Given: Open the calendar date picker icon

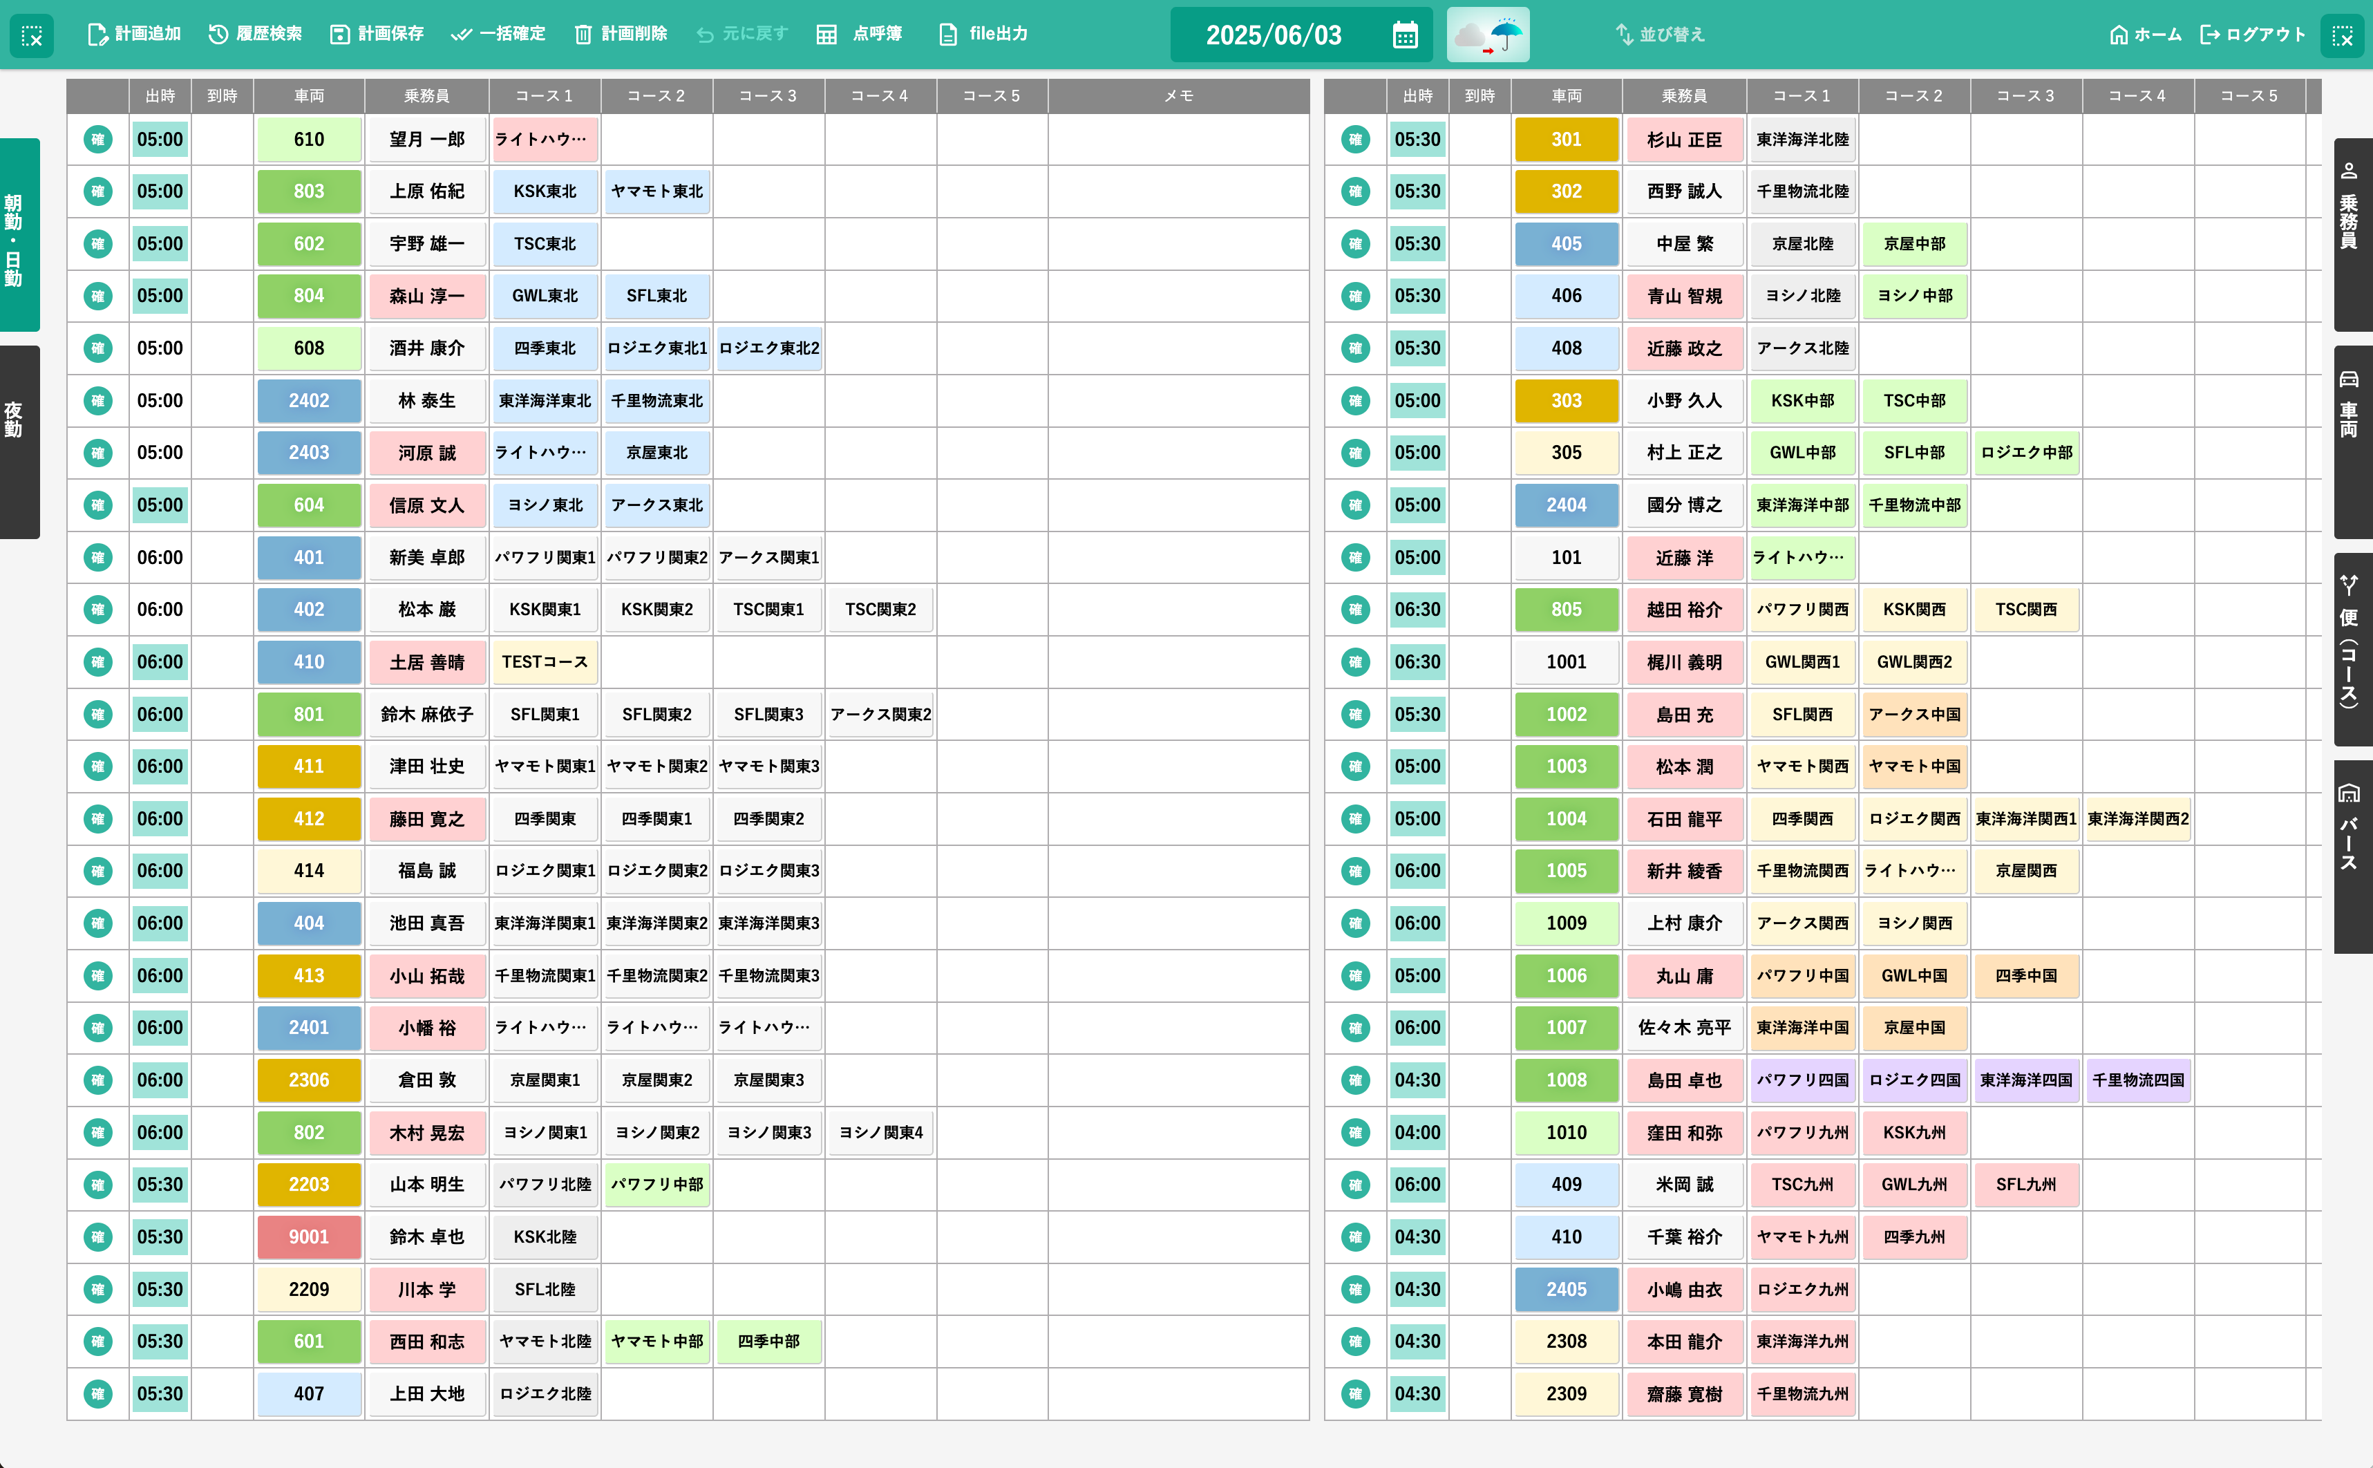Looking at the screenshot, I should tap(1404, 35).
